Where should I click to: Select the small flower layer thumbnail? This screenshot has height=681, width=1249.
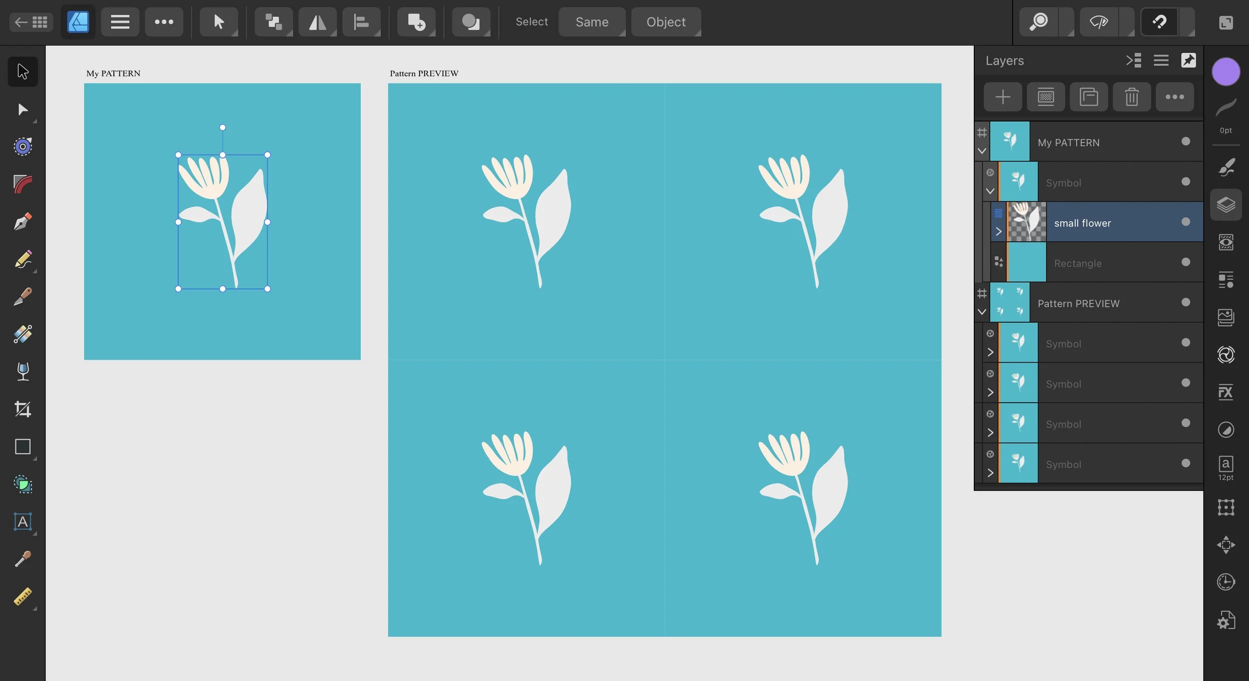[1026, 222]
